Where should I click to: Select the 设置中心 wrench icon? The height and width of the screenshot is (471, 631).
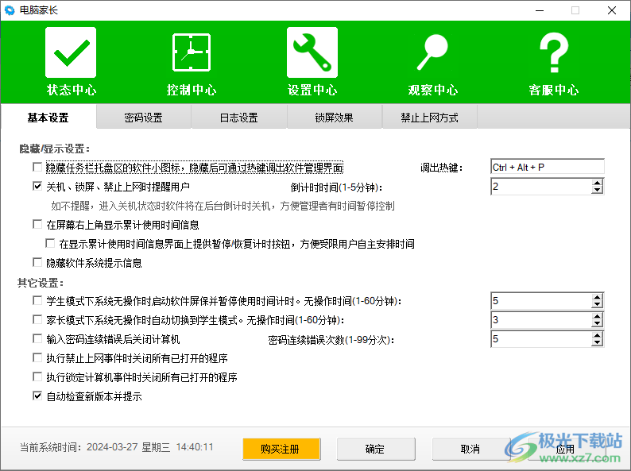[312, 52]
